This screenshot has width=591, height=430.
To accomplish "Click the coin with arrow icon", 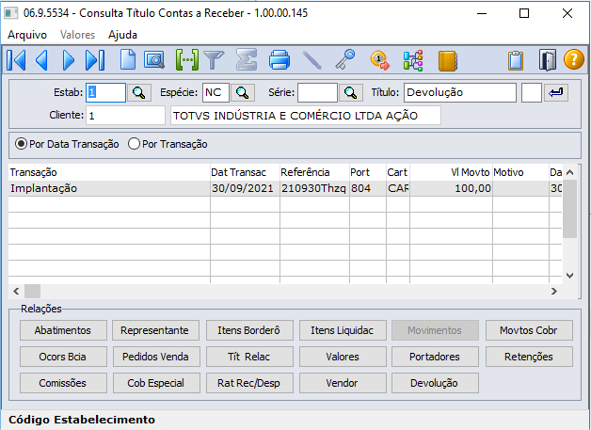I will [x=380, y=60].
